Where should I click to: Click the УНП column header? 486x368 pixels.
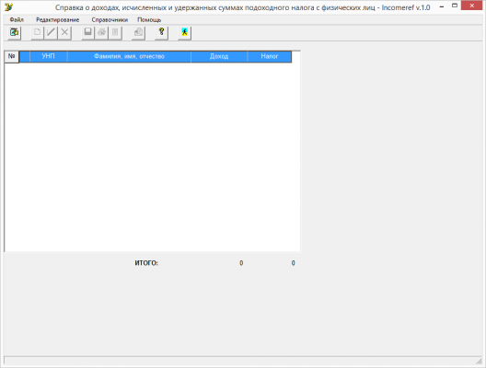click(49, 56)
